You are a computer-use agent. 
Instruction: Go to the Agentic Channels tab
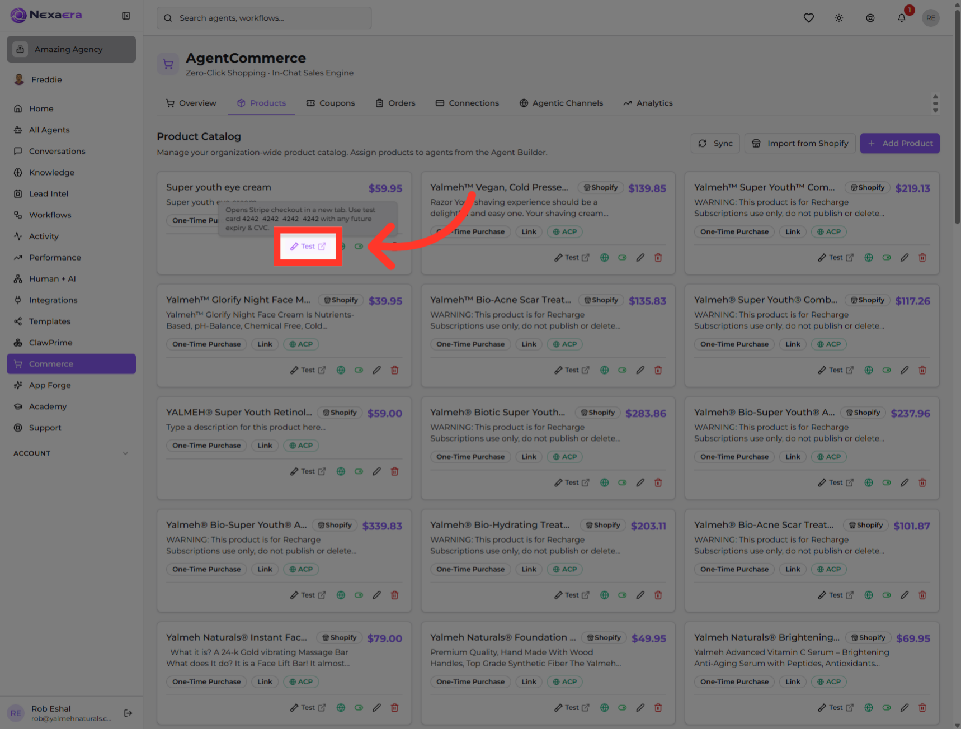click(561, 103)
